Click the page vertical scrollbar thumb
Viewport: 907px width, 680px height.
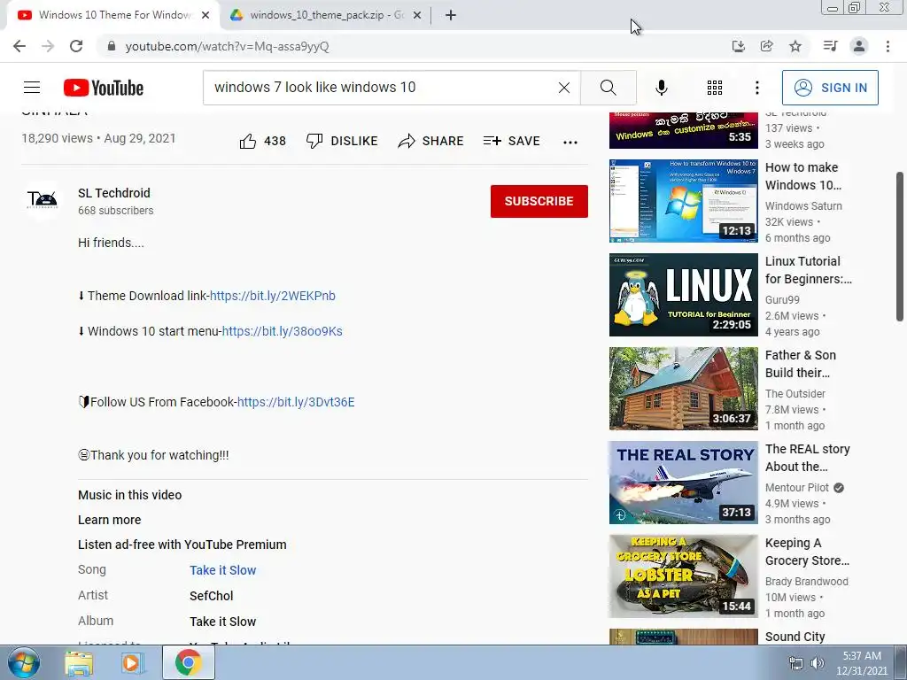coord(900,246)
